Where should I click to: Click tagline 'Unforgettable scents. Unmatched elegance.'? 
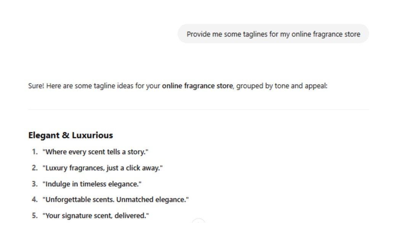(x=116, y=200)
